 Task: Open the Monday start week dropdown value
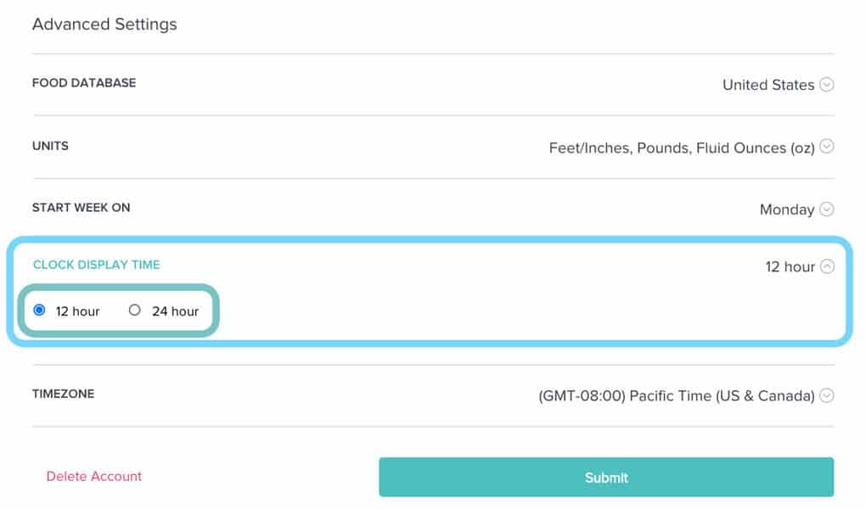[786, 210]
